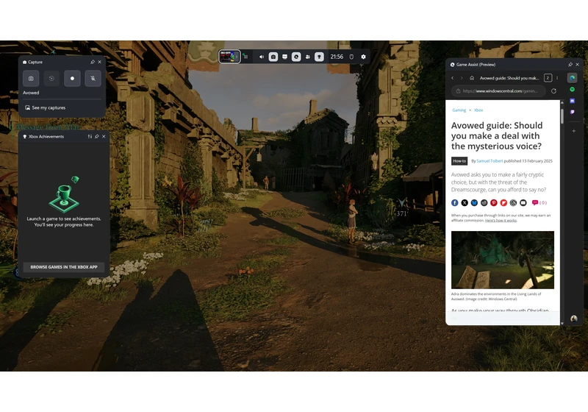Open the tabs counter showing 2

point(548,78)
